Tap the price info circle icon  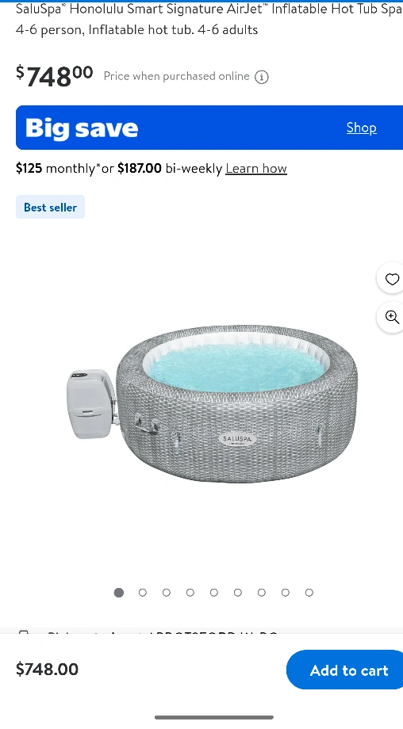point(262,77)
